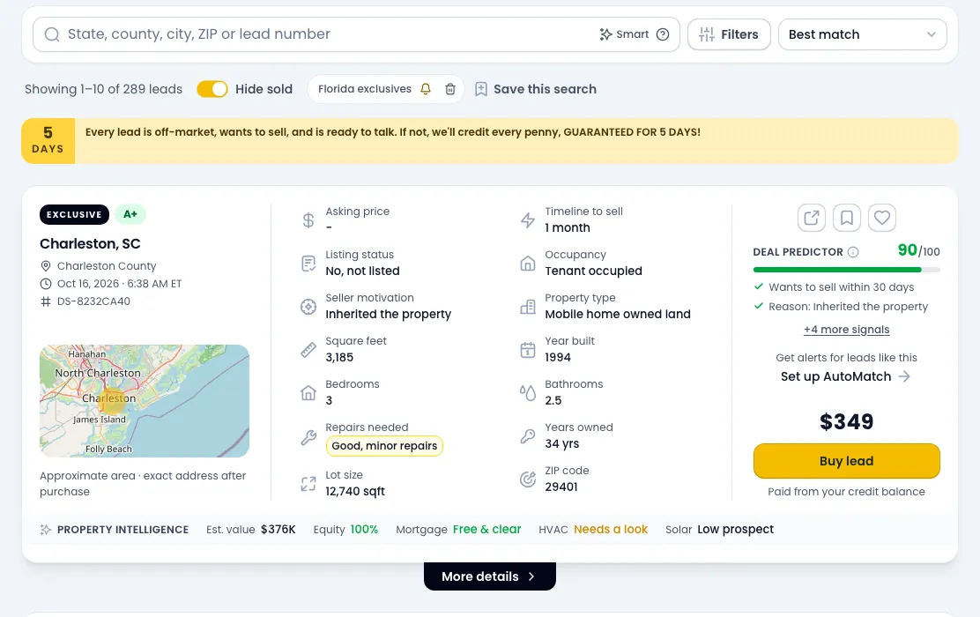This screenshot has height=617, width=980.
Task: Click 'Mobile home owned land' property type
Action: click(x=618, y=314)
